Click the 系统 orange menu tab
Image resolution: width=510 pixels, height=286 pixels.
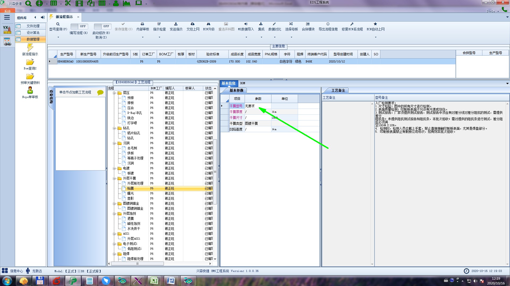(7, 11)
